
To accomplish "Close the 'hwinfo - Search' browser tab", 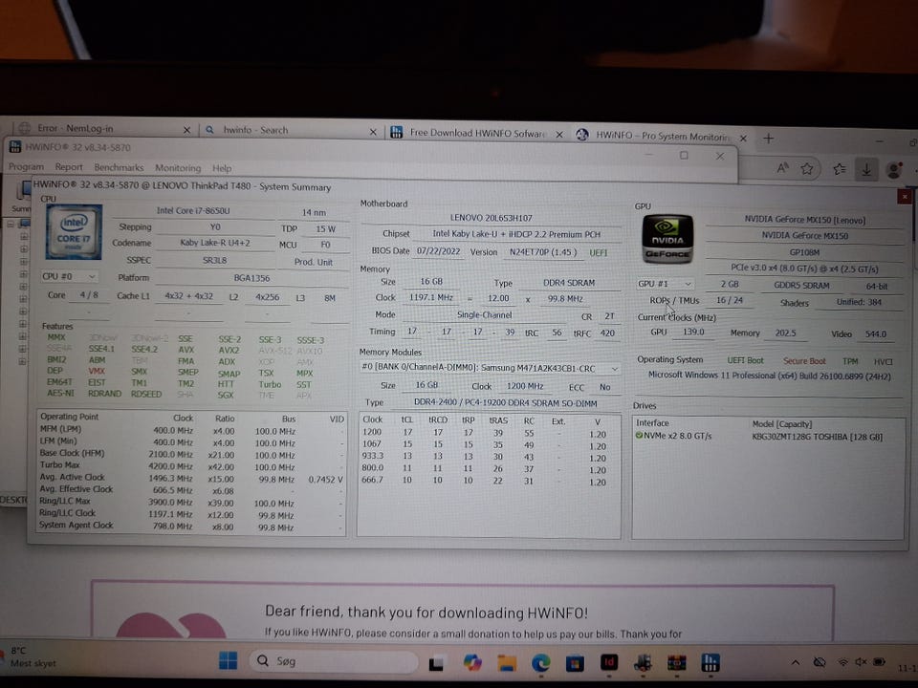I will 373,132.
